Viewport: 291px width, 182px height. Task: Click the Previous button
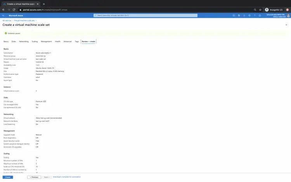[x=34, y=177]
